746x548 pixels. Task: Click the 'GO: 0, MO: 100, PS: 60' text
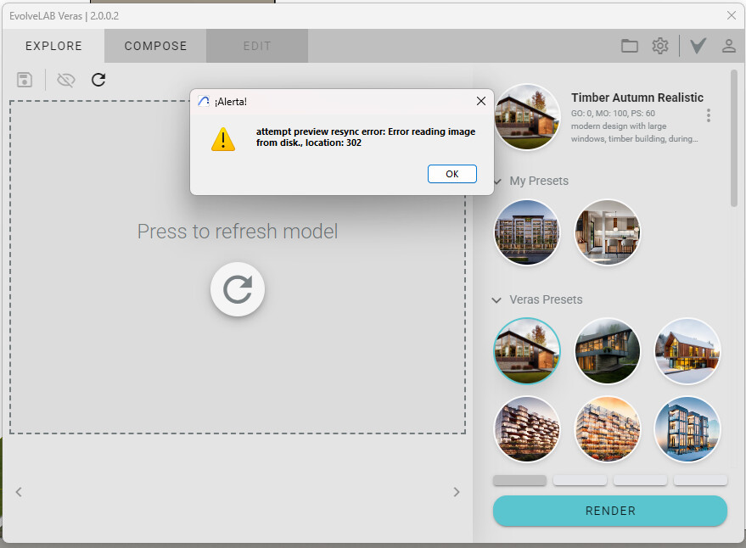pyautogui.click(x=613, y=113)
